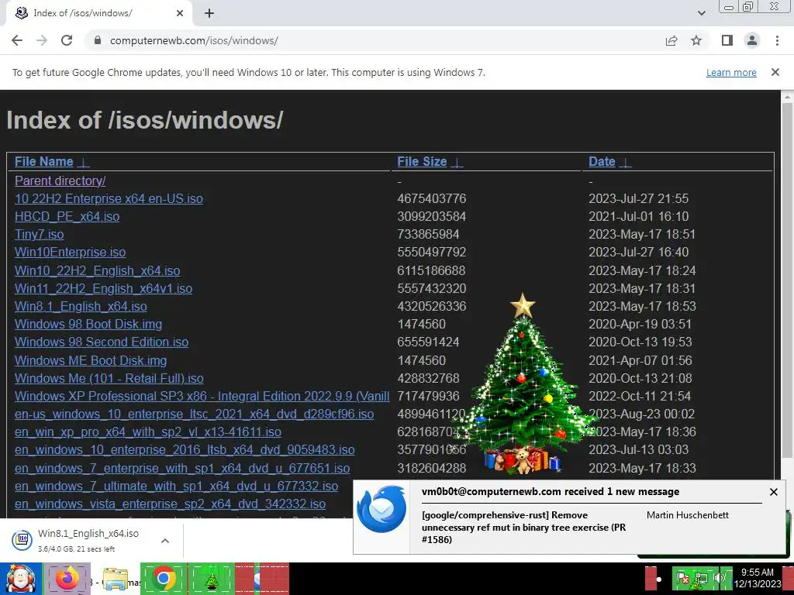
Task: Click file size 4675403776
Action: click(431, 198)
